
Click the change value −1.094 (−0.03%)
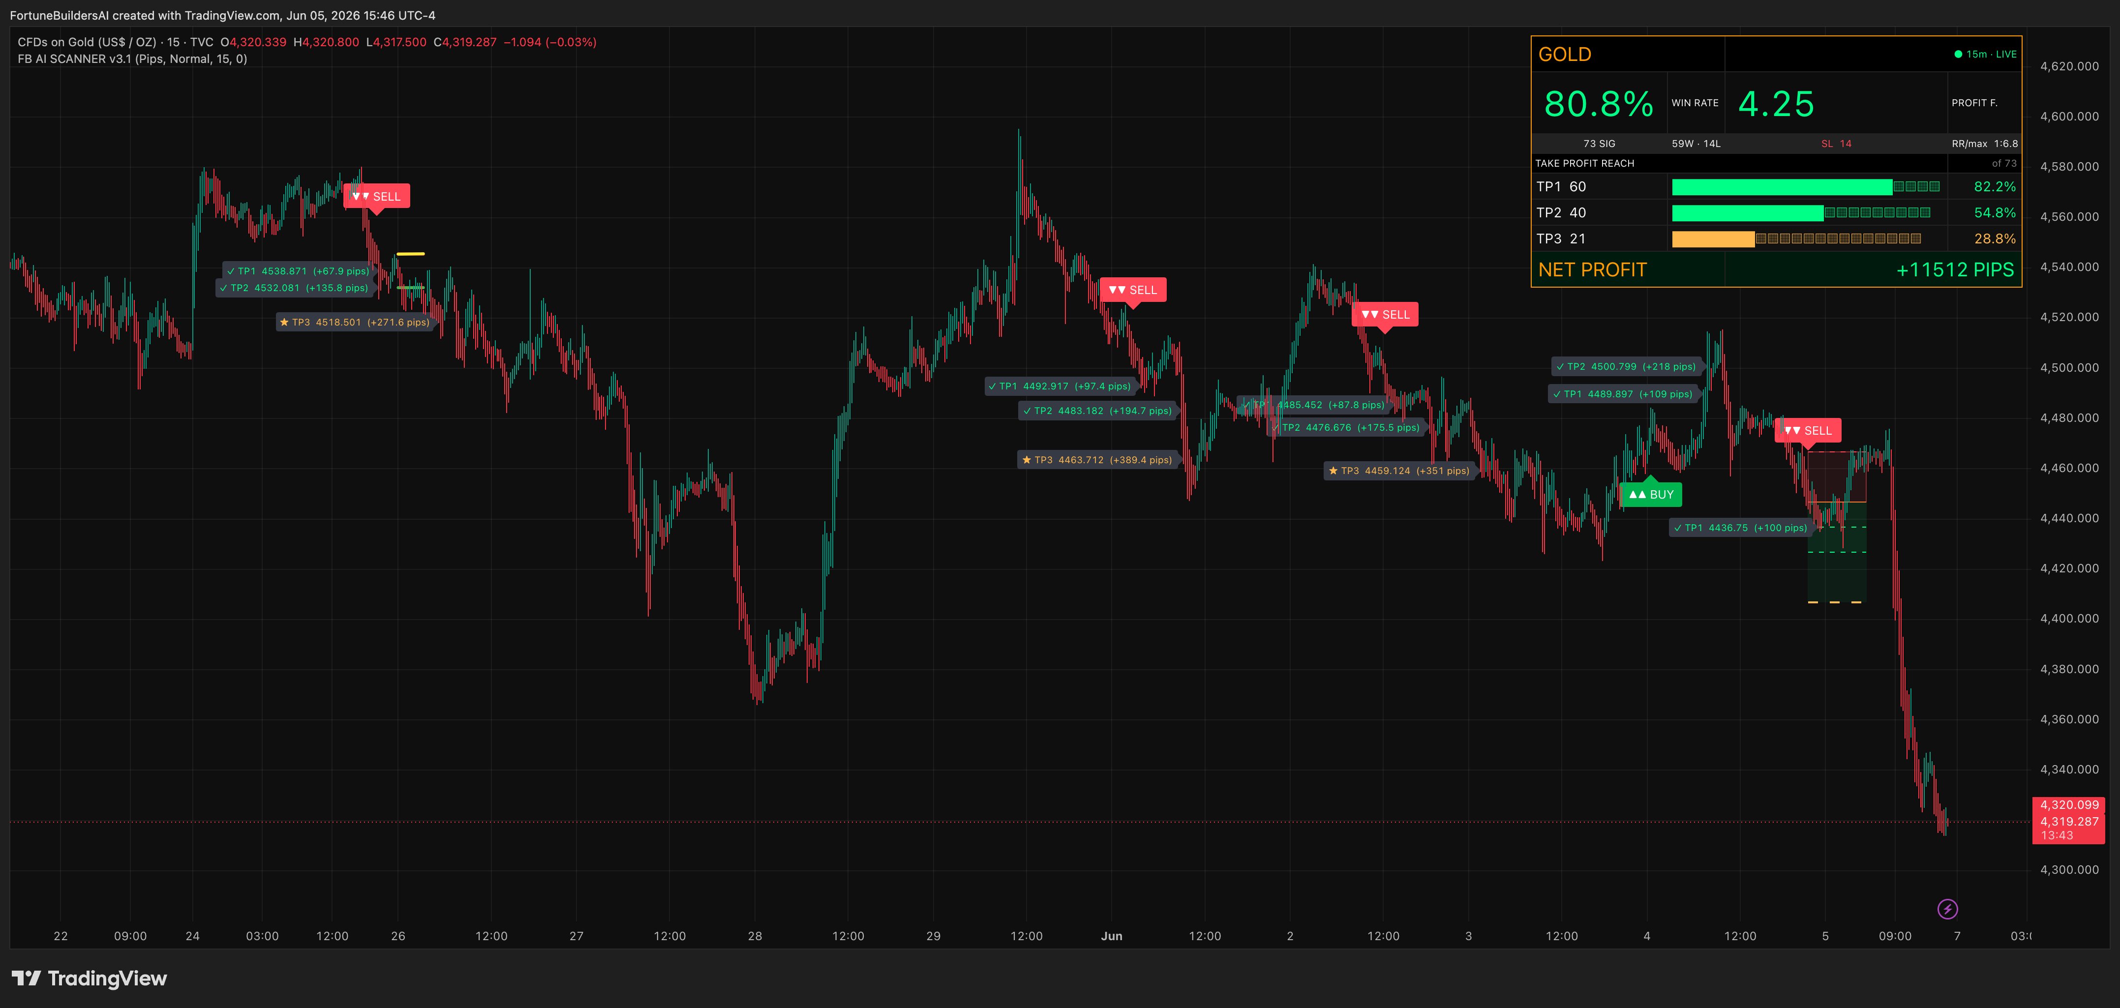click(x=550, y=42)
